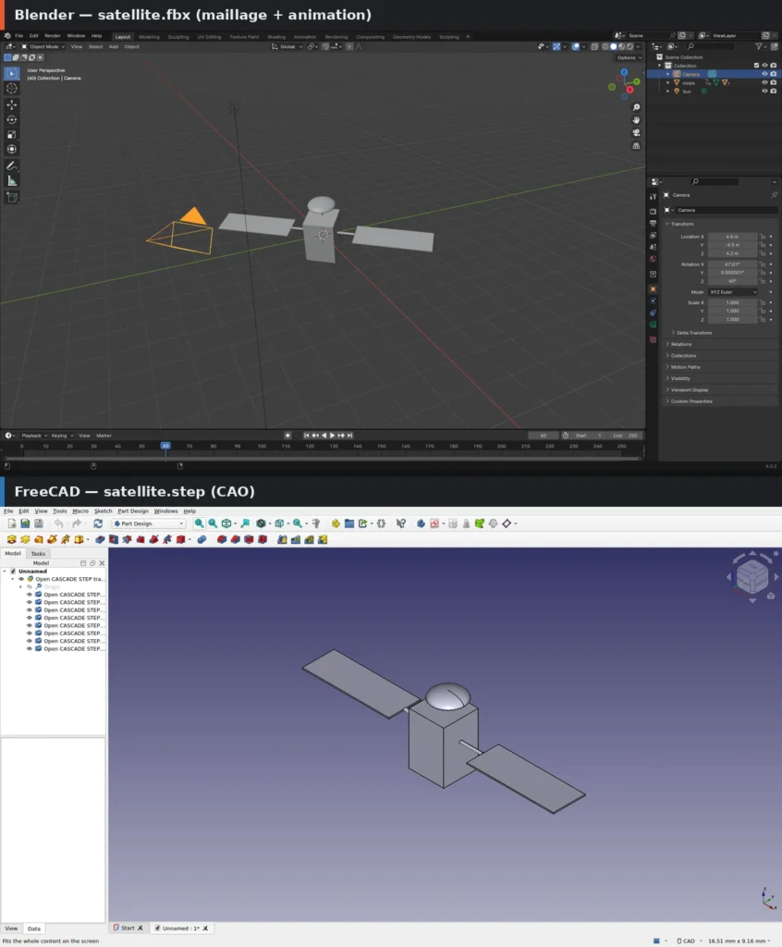Open the Part Design workbench dropdown
The width and height of the screenshot is (782, 947).
[x=149, y=523]
